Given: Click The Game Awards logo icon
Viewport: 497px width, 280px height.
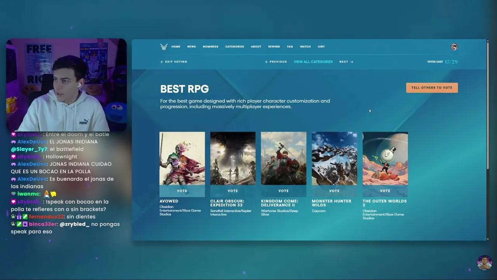Looking at the screenshot, I should (x=164, y=47).
